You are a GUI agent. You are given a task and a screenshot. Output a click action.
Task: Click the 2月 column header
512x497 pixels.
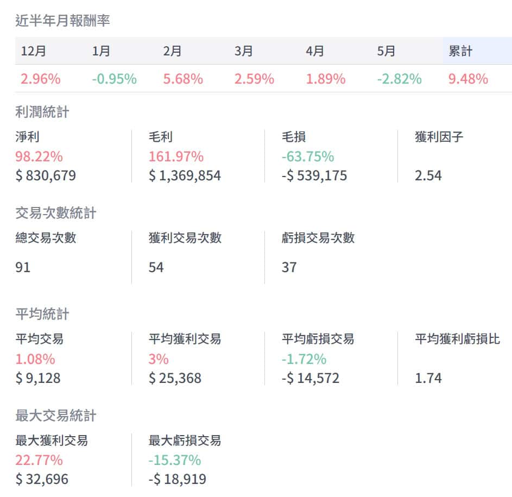[173, 52]
